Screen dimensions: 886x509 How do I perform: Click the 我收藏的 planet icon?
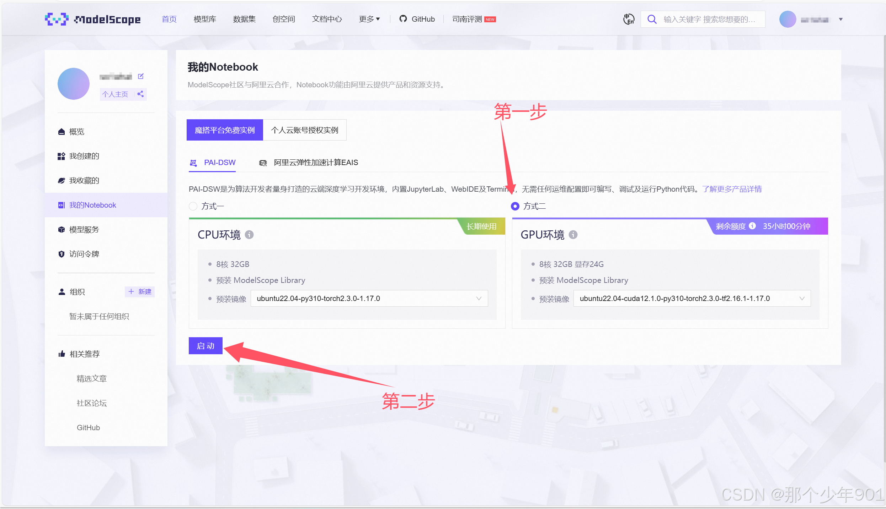62,181
